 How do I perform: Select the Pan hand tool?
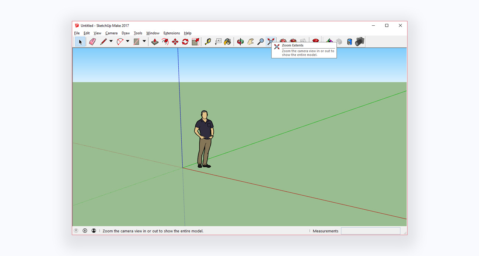[x=251, y=42]
